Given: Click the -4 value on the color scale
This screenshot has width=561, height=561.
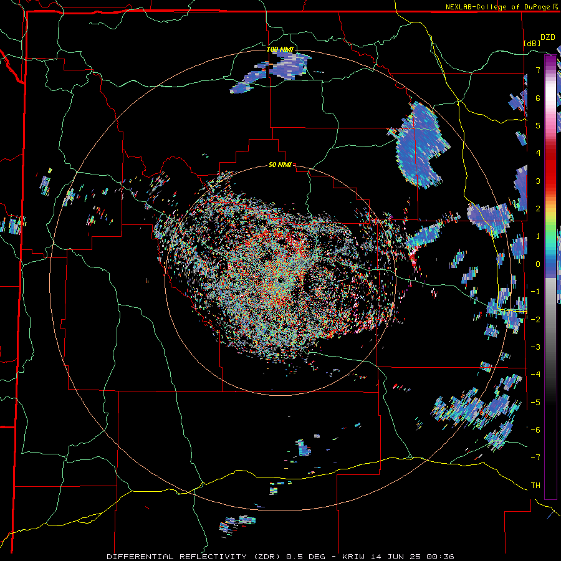Looking at the screenshot, I should (x=535, y=375).
